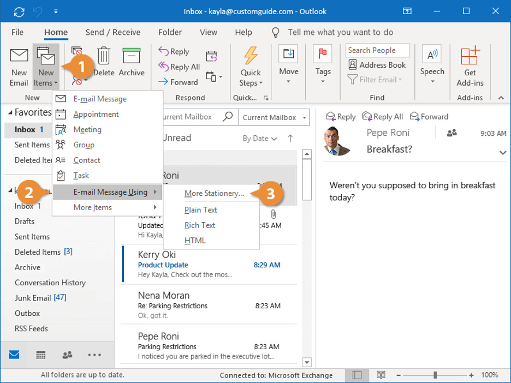Click the Tags flag icon

323,55
